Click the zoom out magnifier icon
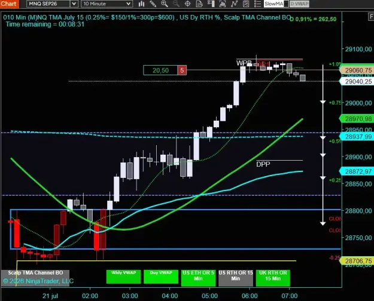The image size is (374, 301). click(176, 4)
